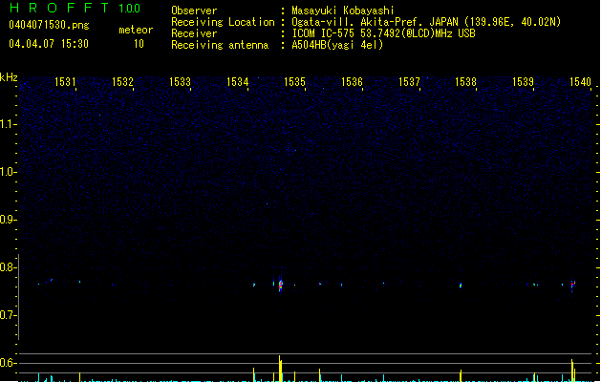
Task: Click the 1538 time axis marker
Action: pyautogui.click(x=465, y=82)
